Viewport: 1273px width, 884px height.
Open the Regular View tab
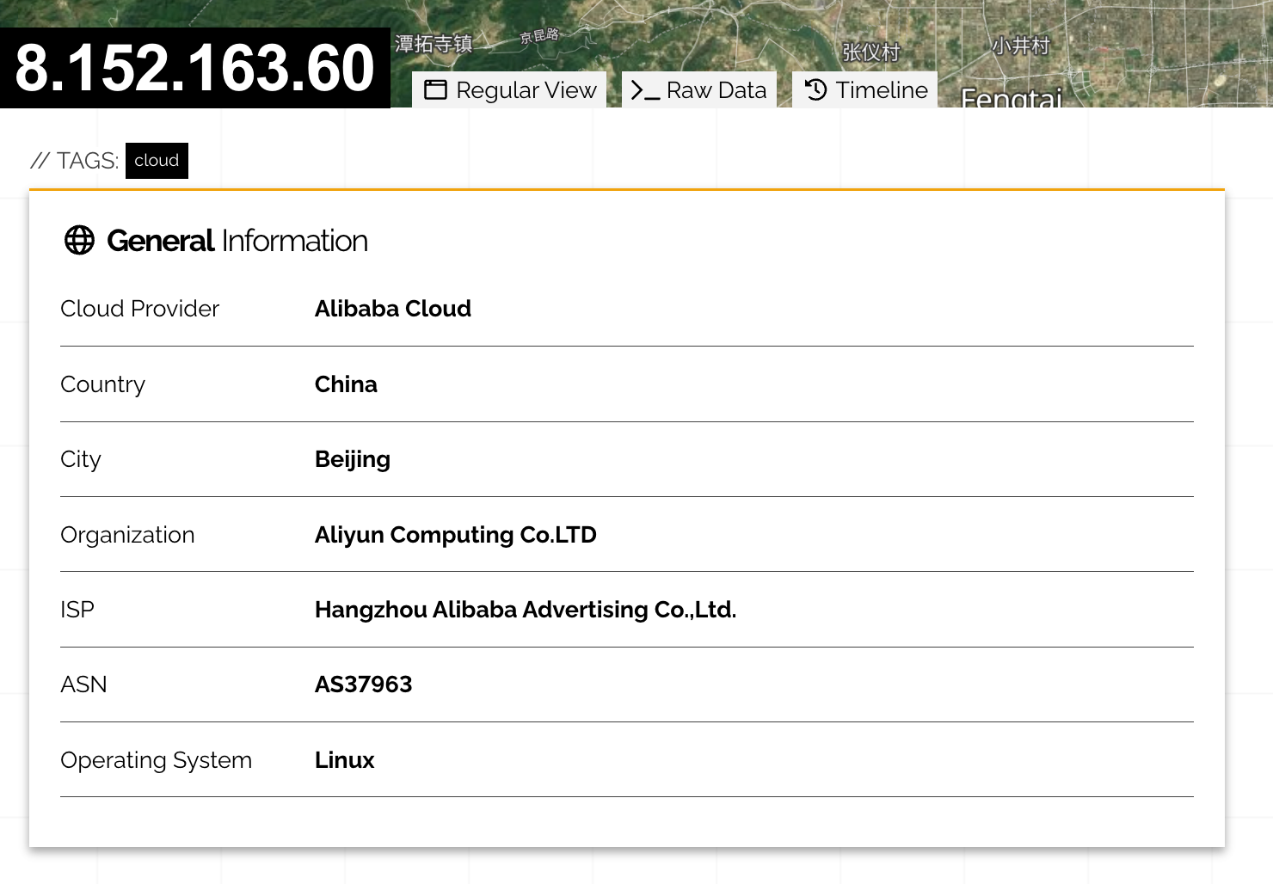click(x=509, y=89)
